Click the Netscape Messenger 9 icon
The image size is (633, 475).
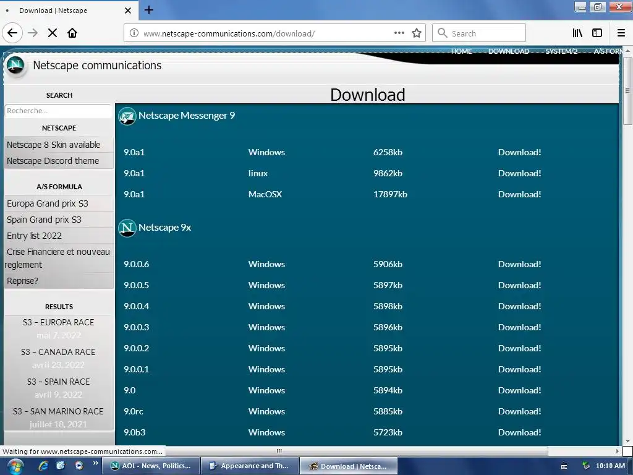127,116
